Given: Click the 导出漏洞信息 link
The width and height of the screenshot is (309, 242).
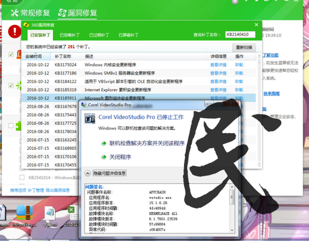Looking at the screenshot, I should click(57, 190).
